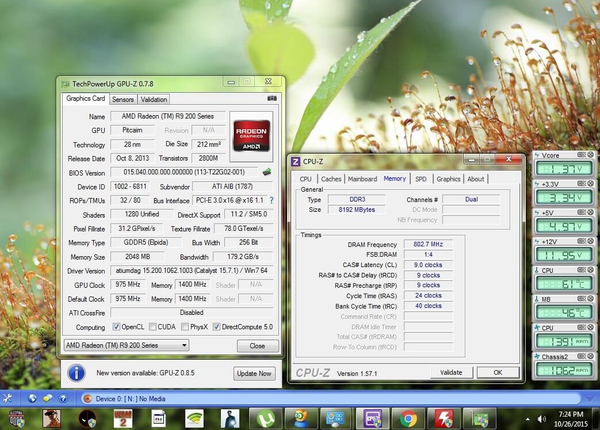Toggle the OpenCL checkbox

point(116,326)
